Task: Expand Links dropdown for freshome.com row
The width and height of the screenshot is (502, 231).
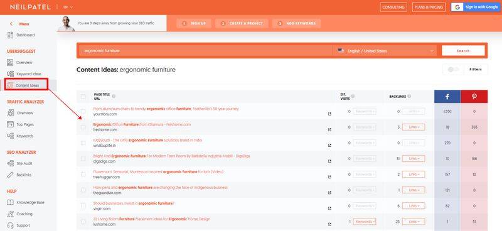Action: click(414, 127)
